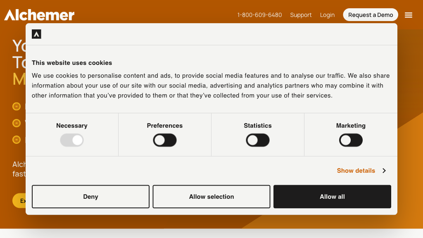Click the partially hidden yellow button at left

19,201
